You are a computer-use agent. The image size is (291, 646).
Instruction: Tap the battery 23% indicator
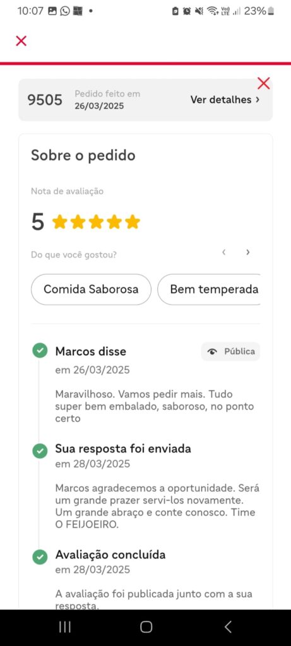point(259,11)
